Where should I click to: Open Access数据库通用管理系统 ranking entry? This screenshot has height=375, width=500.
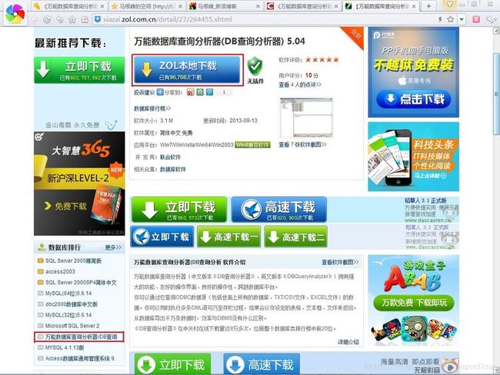(x=80, y=358)
